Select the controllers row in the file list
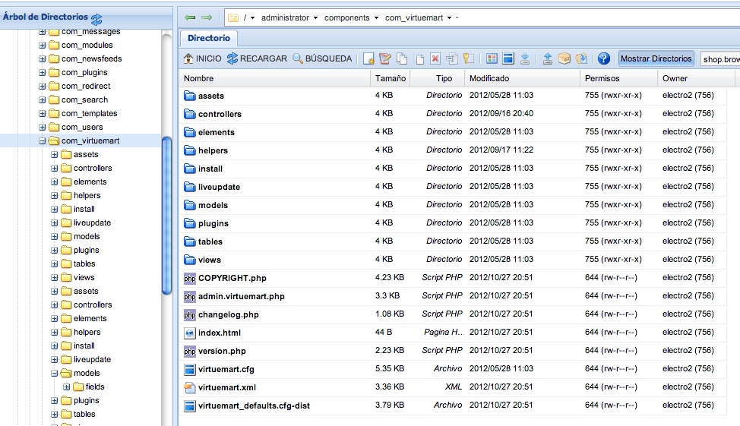The image size is (740, 426). coord(452,114)
